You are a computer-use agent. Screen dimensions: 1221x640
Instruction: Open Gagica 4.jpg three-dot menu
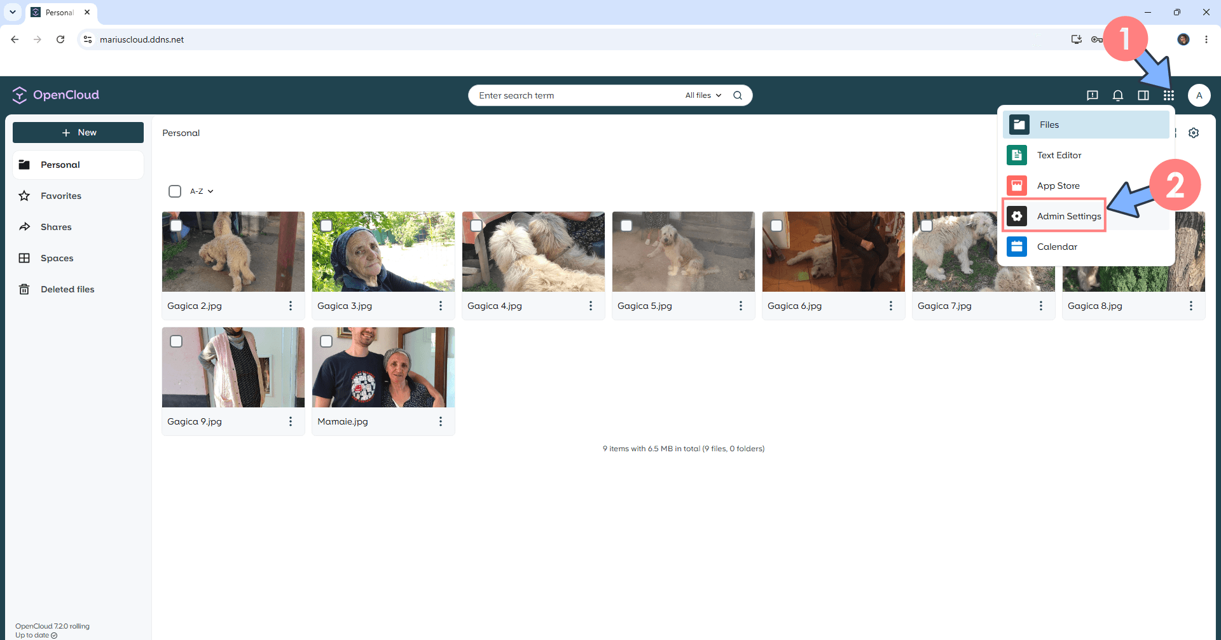click(591, 306)
